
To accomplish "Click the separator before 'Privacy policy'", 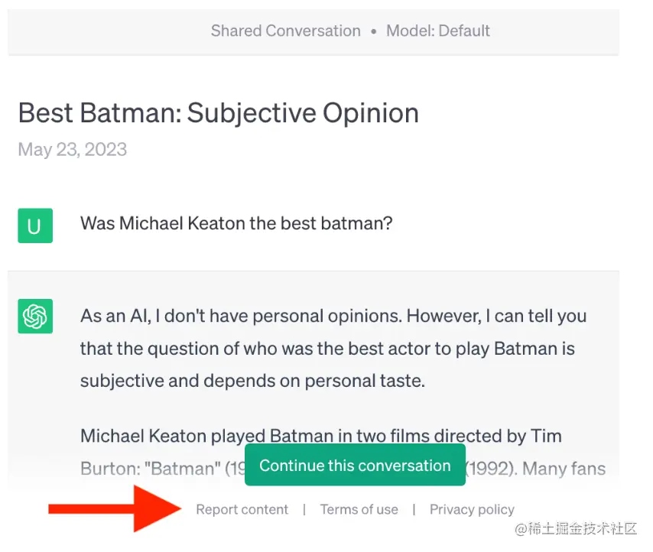I will (414, 510).
